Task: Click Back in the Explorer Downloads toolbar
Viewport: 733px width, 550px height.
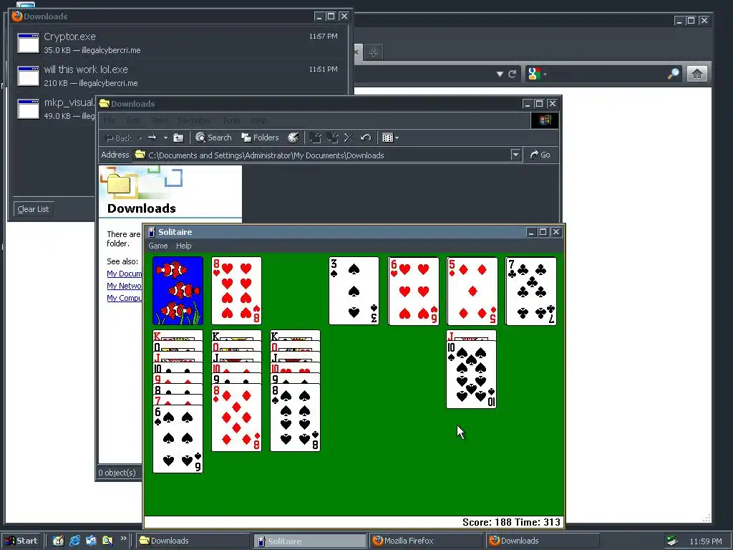Action: [x=119, y=138]
